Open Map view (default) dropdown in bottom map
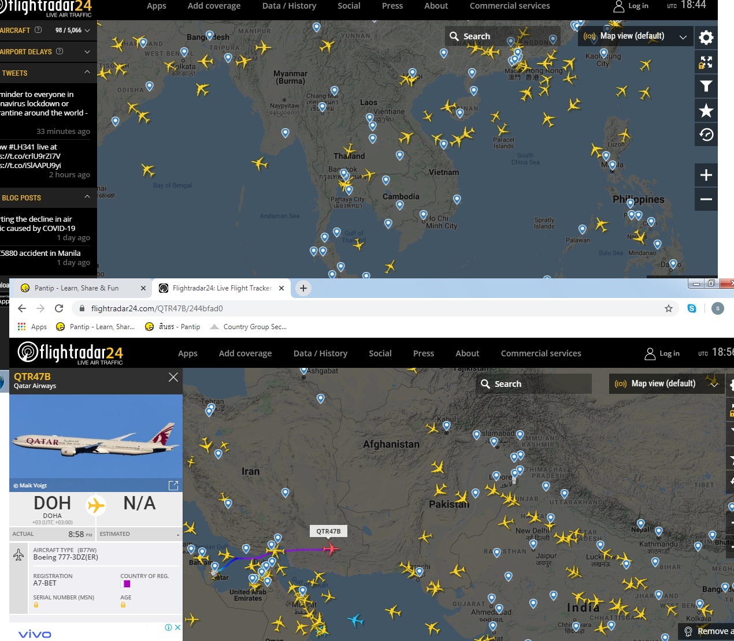The image size is (734, 641). pyautogui.click(x=666, y=383)
